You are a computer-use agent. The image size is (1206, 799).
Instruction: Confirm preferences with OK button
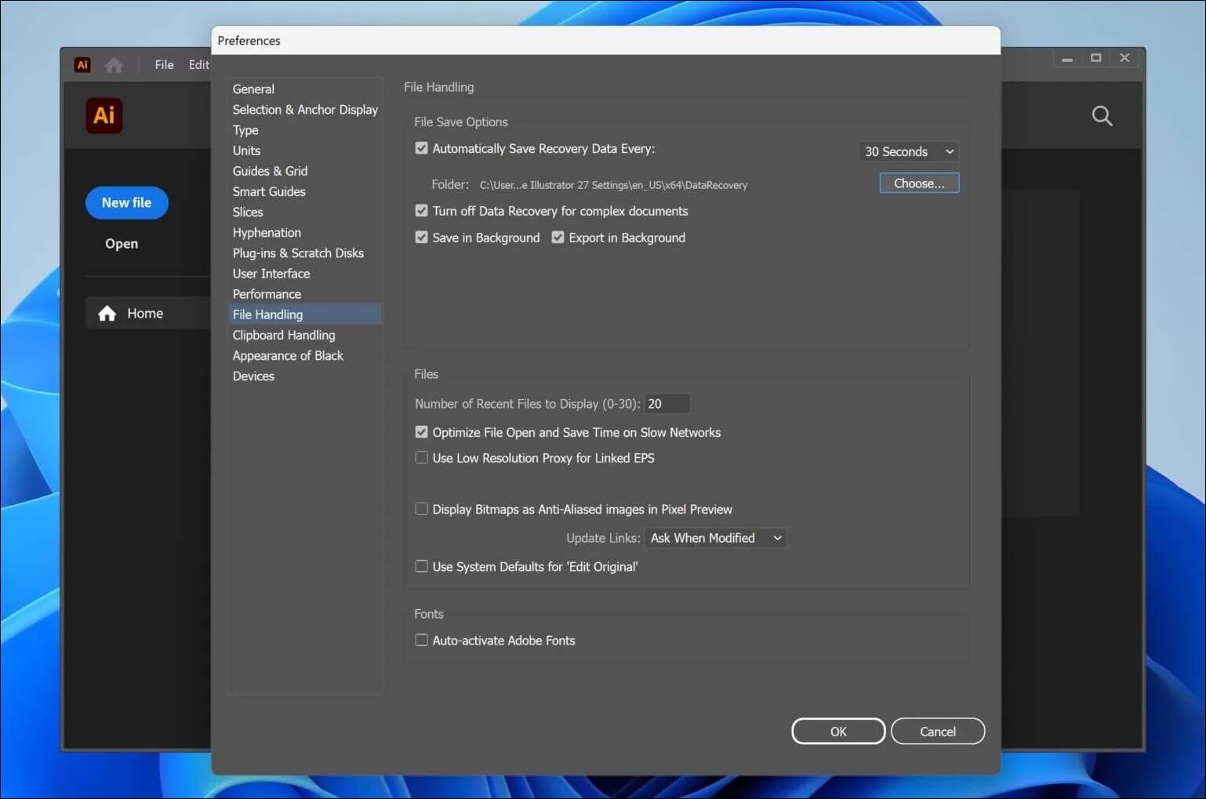coord(837,732)
